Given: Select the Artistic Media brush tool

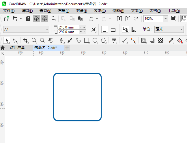Looking at the screenshot, I should click(70, 40).
